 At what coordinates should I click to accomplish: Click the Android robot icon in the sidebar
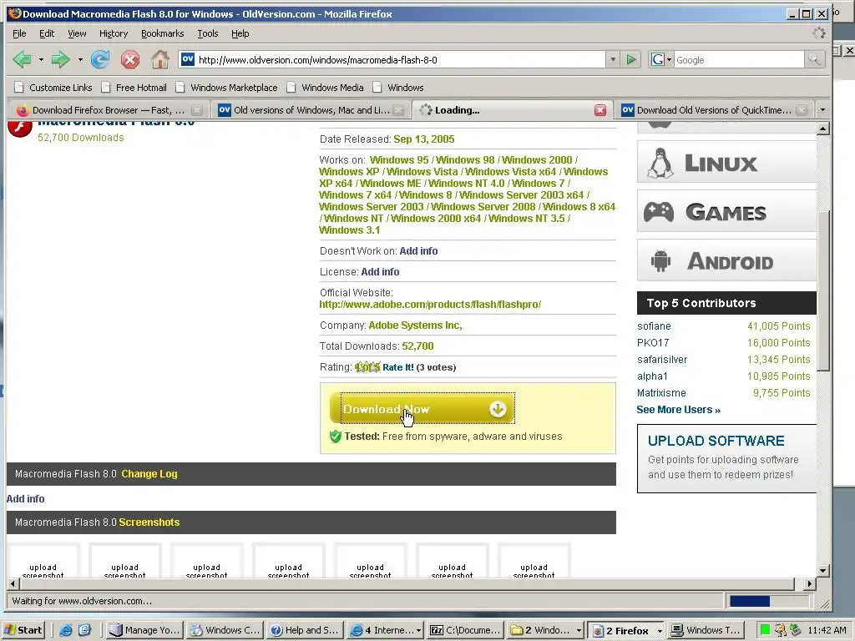660,260
